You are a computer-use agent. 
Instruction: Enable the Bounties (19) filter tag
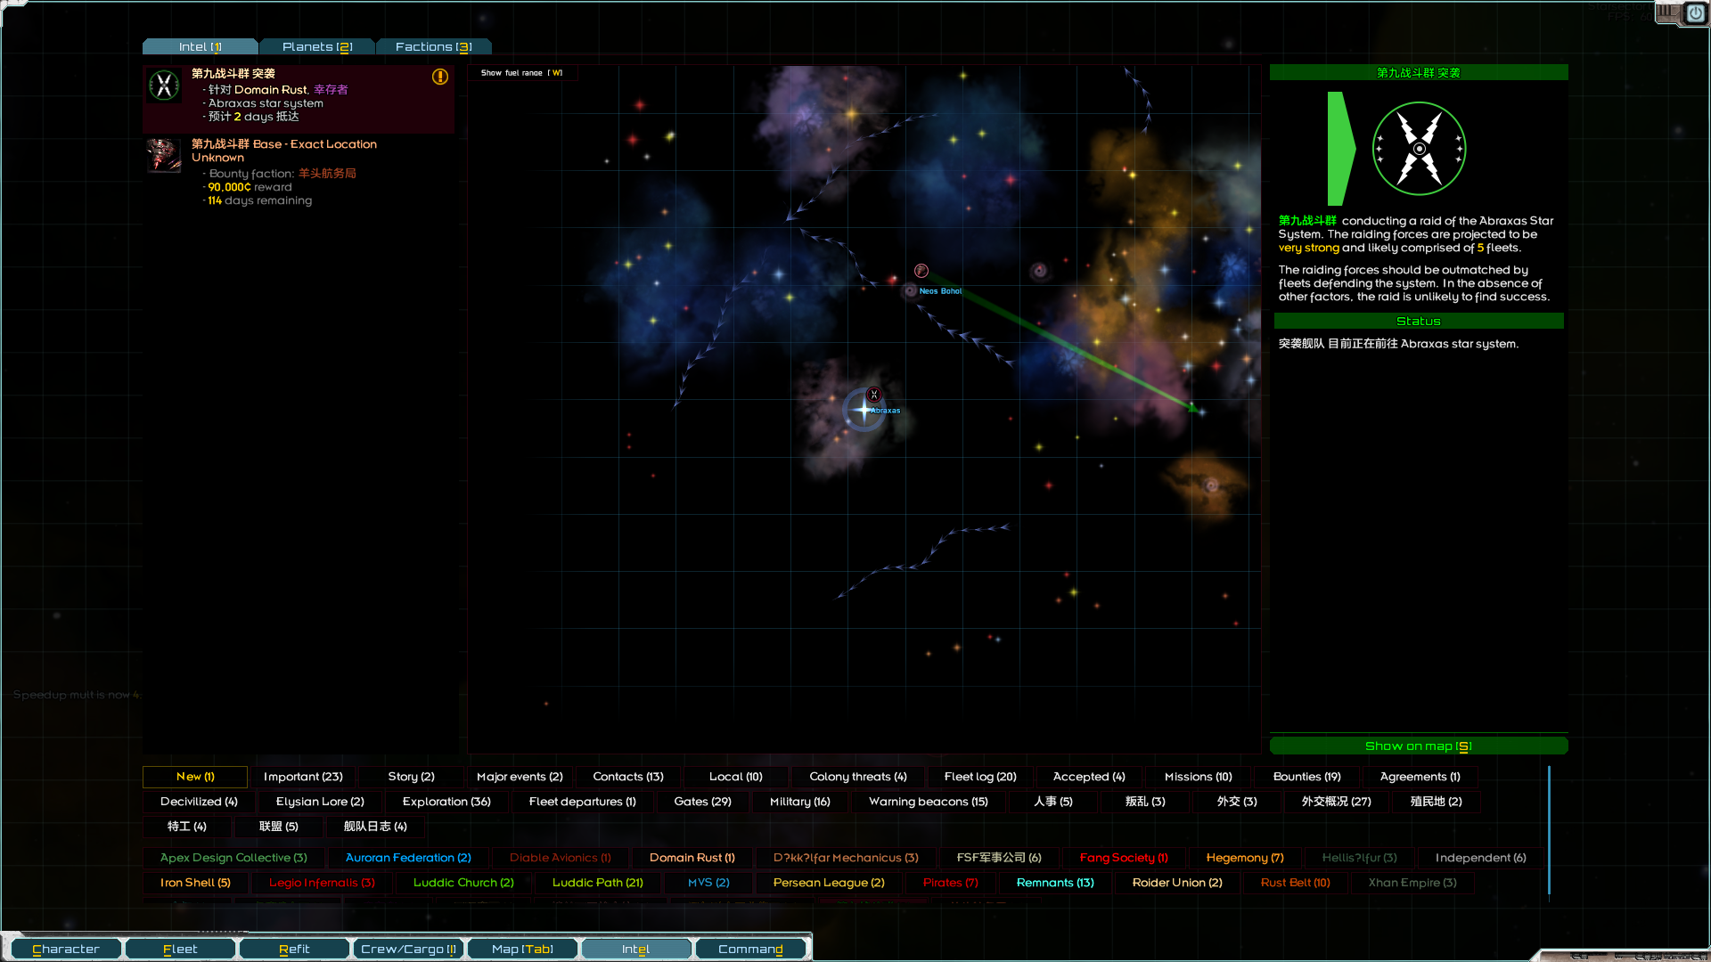(x=1306, y=777)
